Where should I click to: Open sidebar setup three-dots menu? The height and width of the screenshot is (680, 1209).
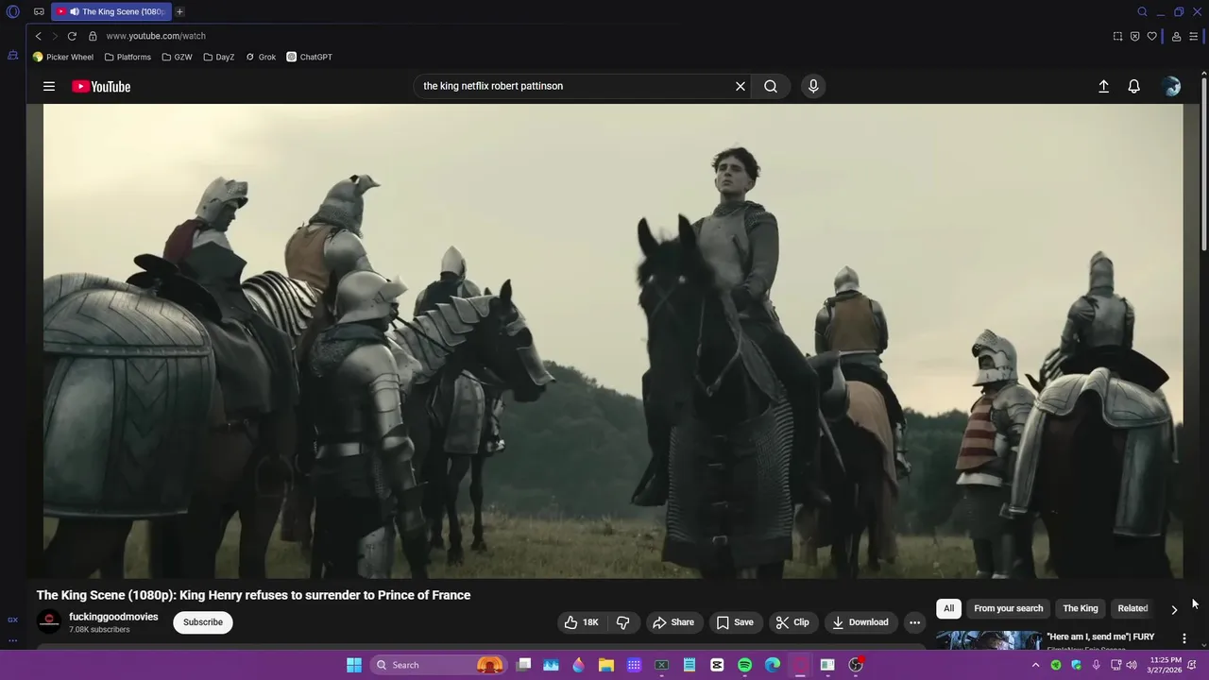point(13,640)
